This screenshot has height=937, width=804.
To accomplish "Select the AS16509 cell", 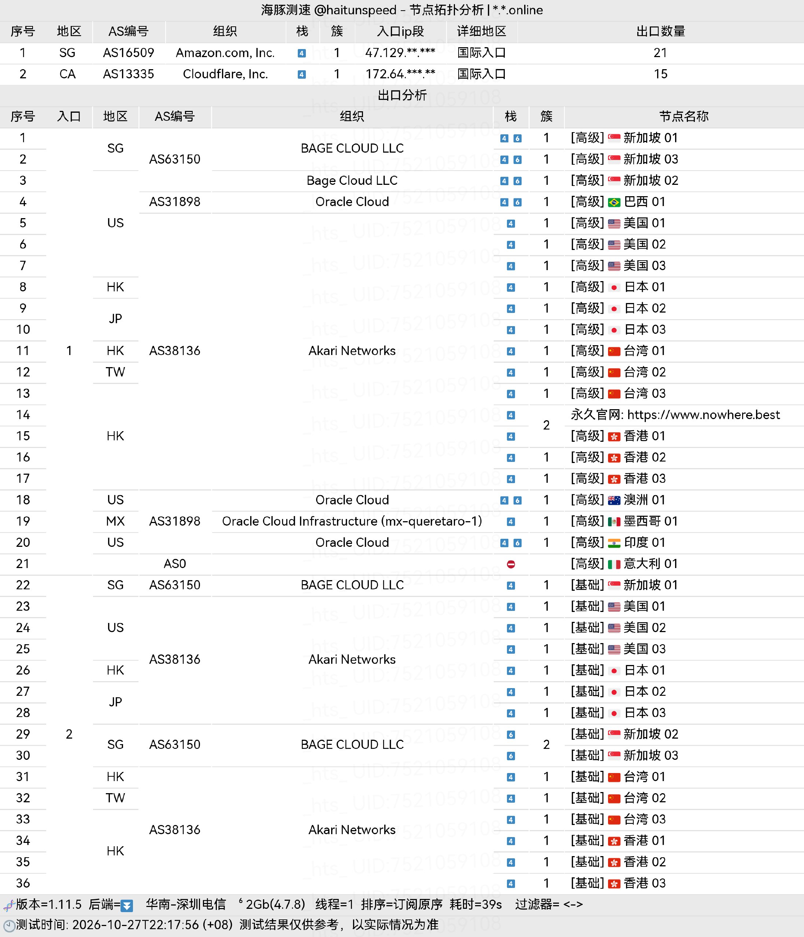I will 129,53.
